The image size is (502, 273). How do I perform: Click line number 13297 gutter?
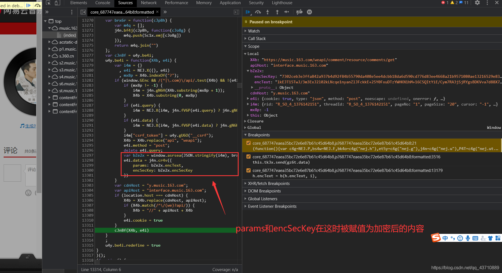pos(88,155)
